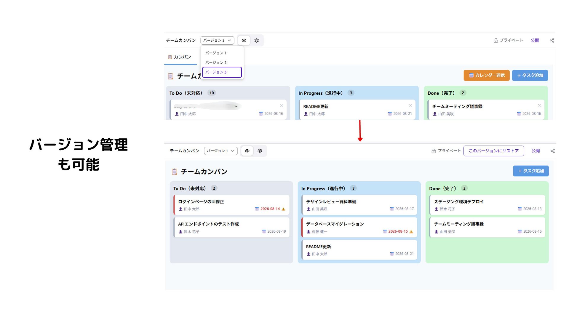This screenshot has height=320, width=569.
Task: Click the calendar icon beside 2026-08-17
Action: point(392,209)
